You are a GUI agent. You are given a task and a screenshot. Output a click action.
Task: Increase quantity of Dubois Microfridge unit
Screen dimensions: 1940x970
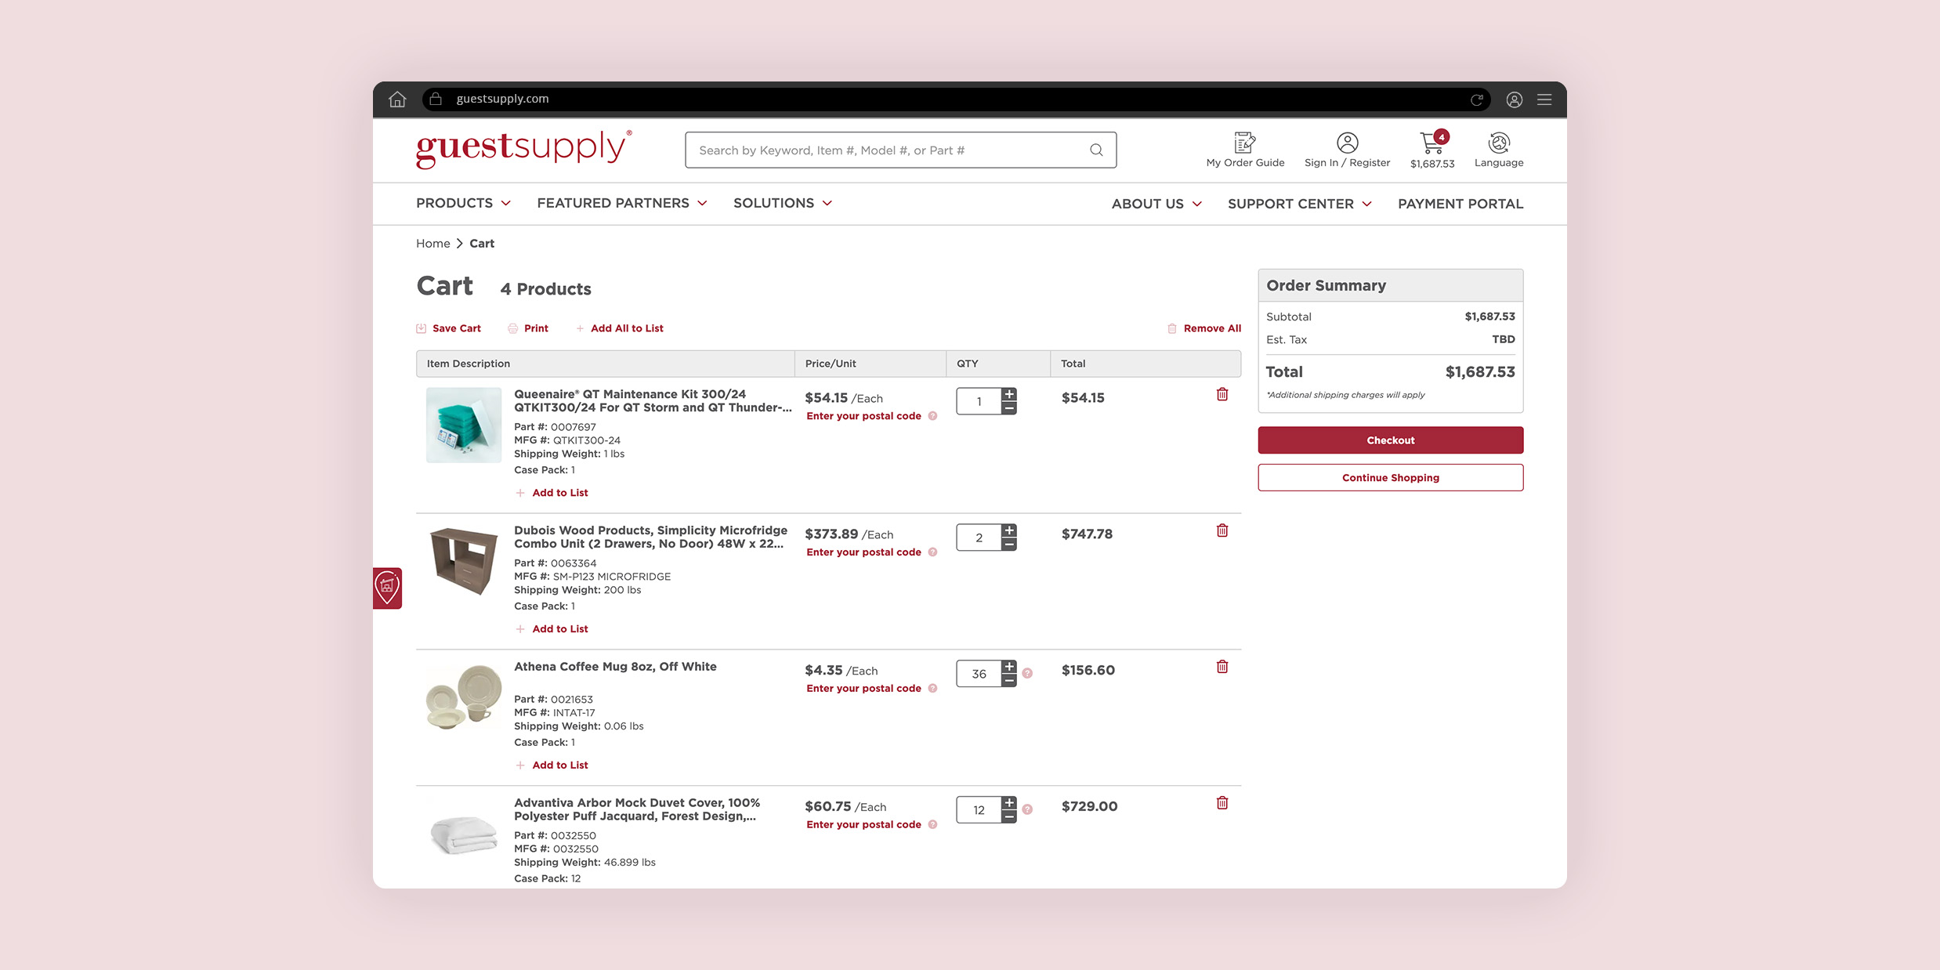[x=1009, y=530]
